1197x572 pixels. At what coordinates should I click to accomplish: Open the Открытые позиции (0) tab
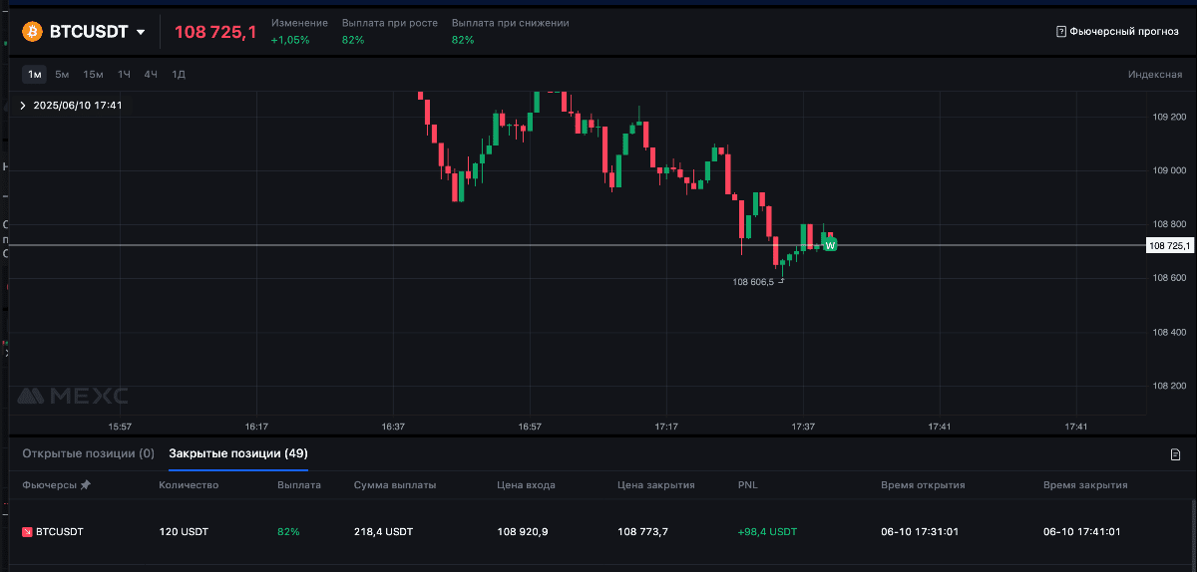88,453
